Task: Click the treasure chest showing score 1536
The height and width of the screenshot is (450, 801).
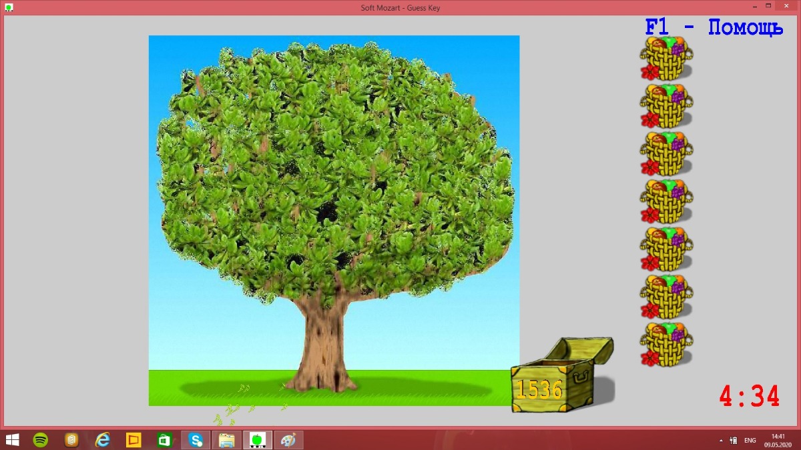Action: pyautogui.click(x=561, y=375)
